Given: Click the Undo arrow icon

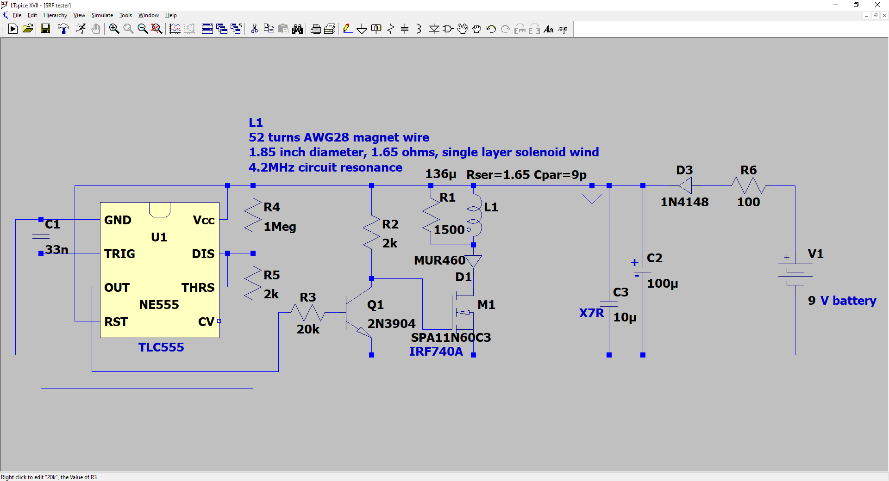Looking at the screenshot, I should pyautogui.click(x=491, y=29).
